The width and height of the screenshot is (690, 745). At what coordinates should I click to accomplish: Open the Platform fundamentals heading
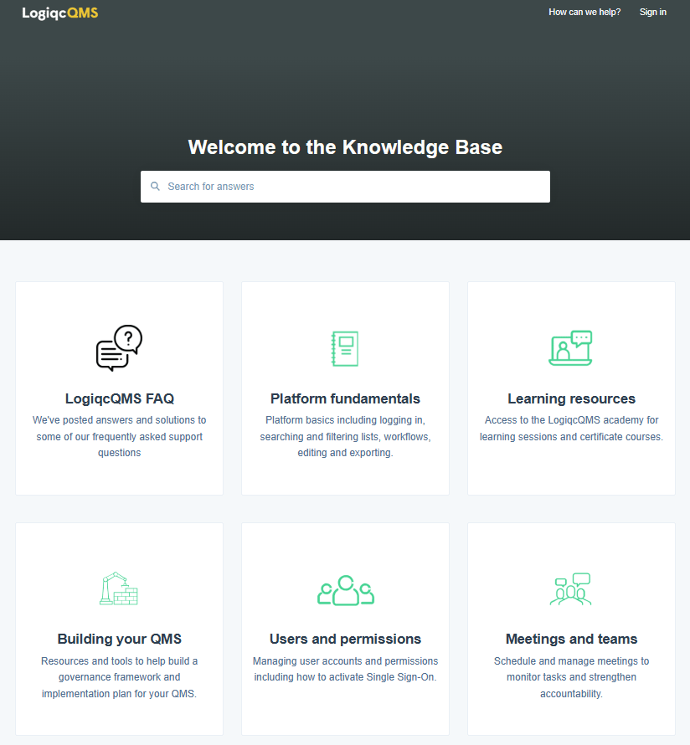(345, 398)
